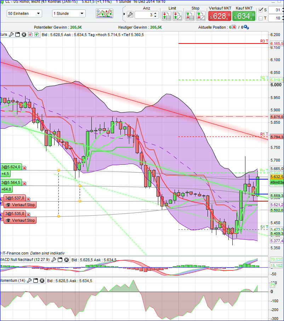Open MACD indicator settings via wrench icon
The image size is (284, 321).
54,260
